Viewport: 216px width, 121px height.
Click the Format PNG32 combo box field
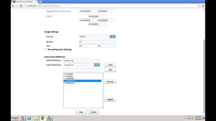[x=94, y=37]
